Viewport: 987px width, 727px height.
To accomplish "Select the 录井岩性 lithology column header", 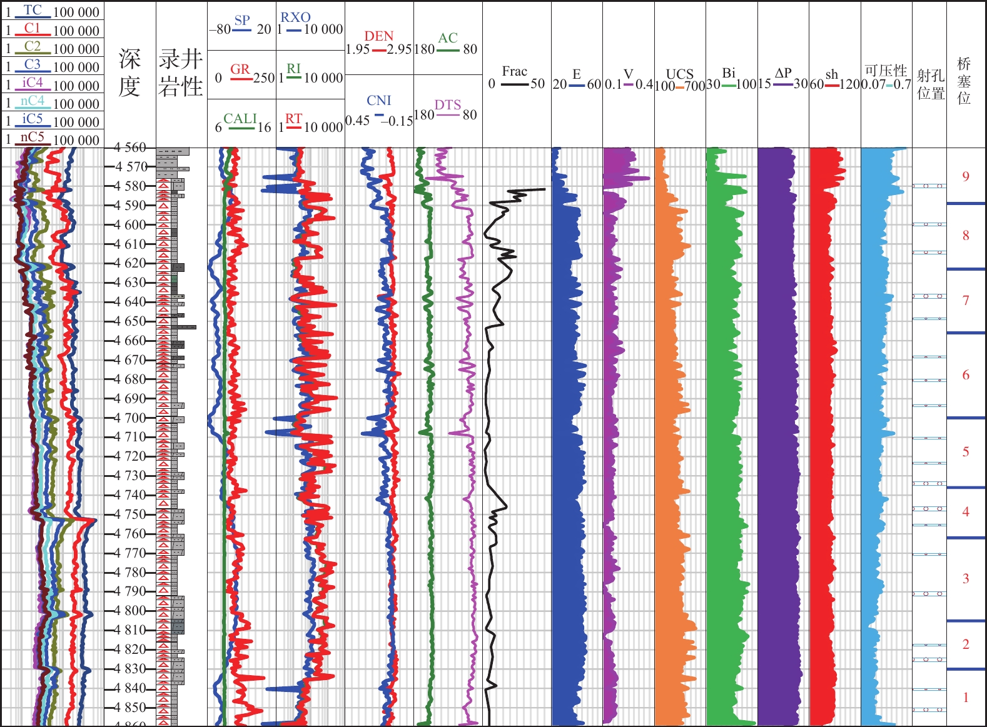I will [181, 73].
